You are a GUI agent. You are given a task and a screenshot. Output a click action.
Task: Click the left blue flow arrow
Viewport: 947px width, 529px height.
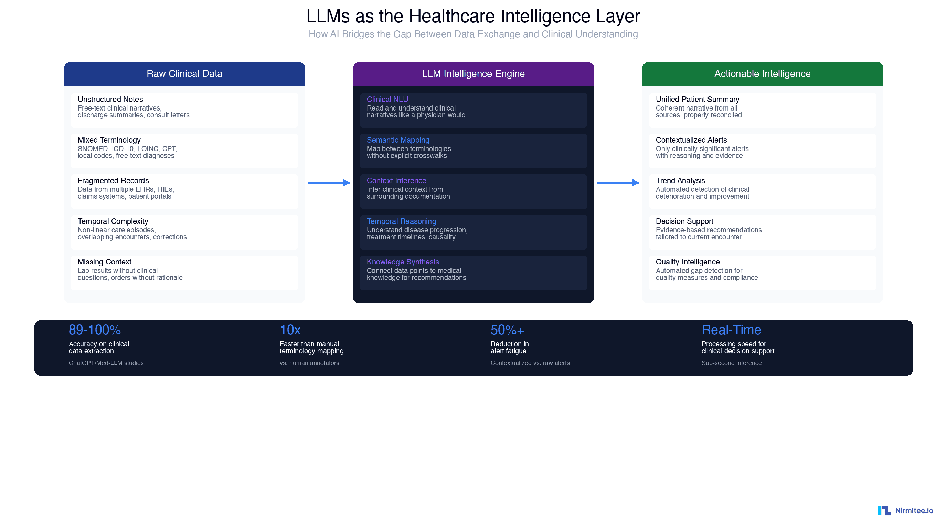click(329, 183)
